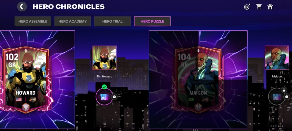Image resolution: width=292 pixels, height=131 pixels.
Task: Open the store shopping cart icon
Action: [259, 7]
